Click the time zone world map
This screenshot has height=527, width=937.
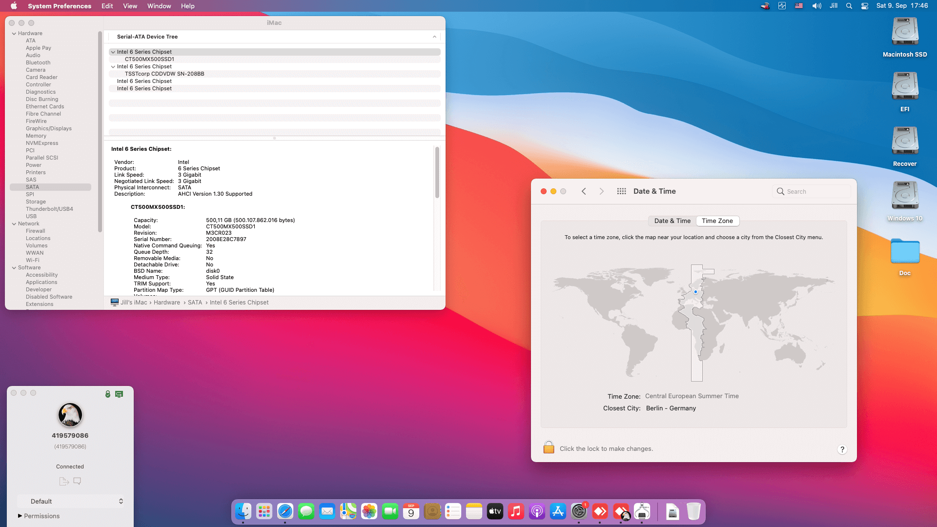[x=693, y=323]
